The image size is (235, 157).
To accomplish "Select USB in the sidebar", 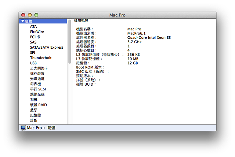I will pos(33,63).
